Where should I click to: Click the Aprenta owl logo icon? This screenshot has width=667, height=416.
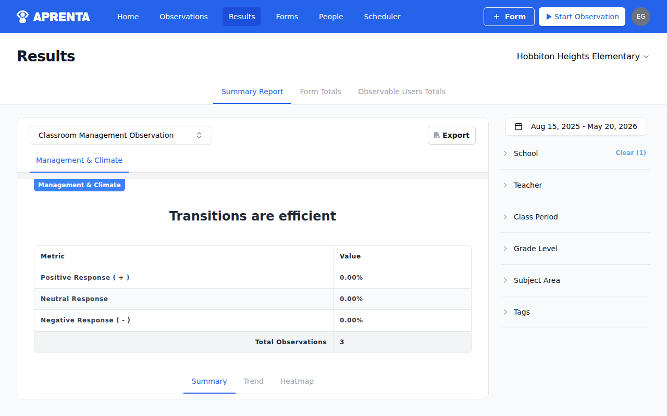pyautogui.click(x=22, y=16)
